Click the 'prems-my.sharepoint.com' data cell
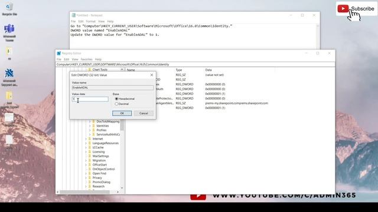This screenshot has height=212, width=378. pyautogui.click(x=236, y=103)
